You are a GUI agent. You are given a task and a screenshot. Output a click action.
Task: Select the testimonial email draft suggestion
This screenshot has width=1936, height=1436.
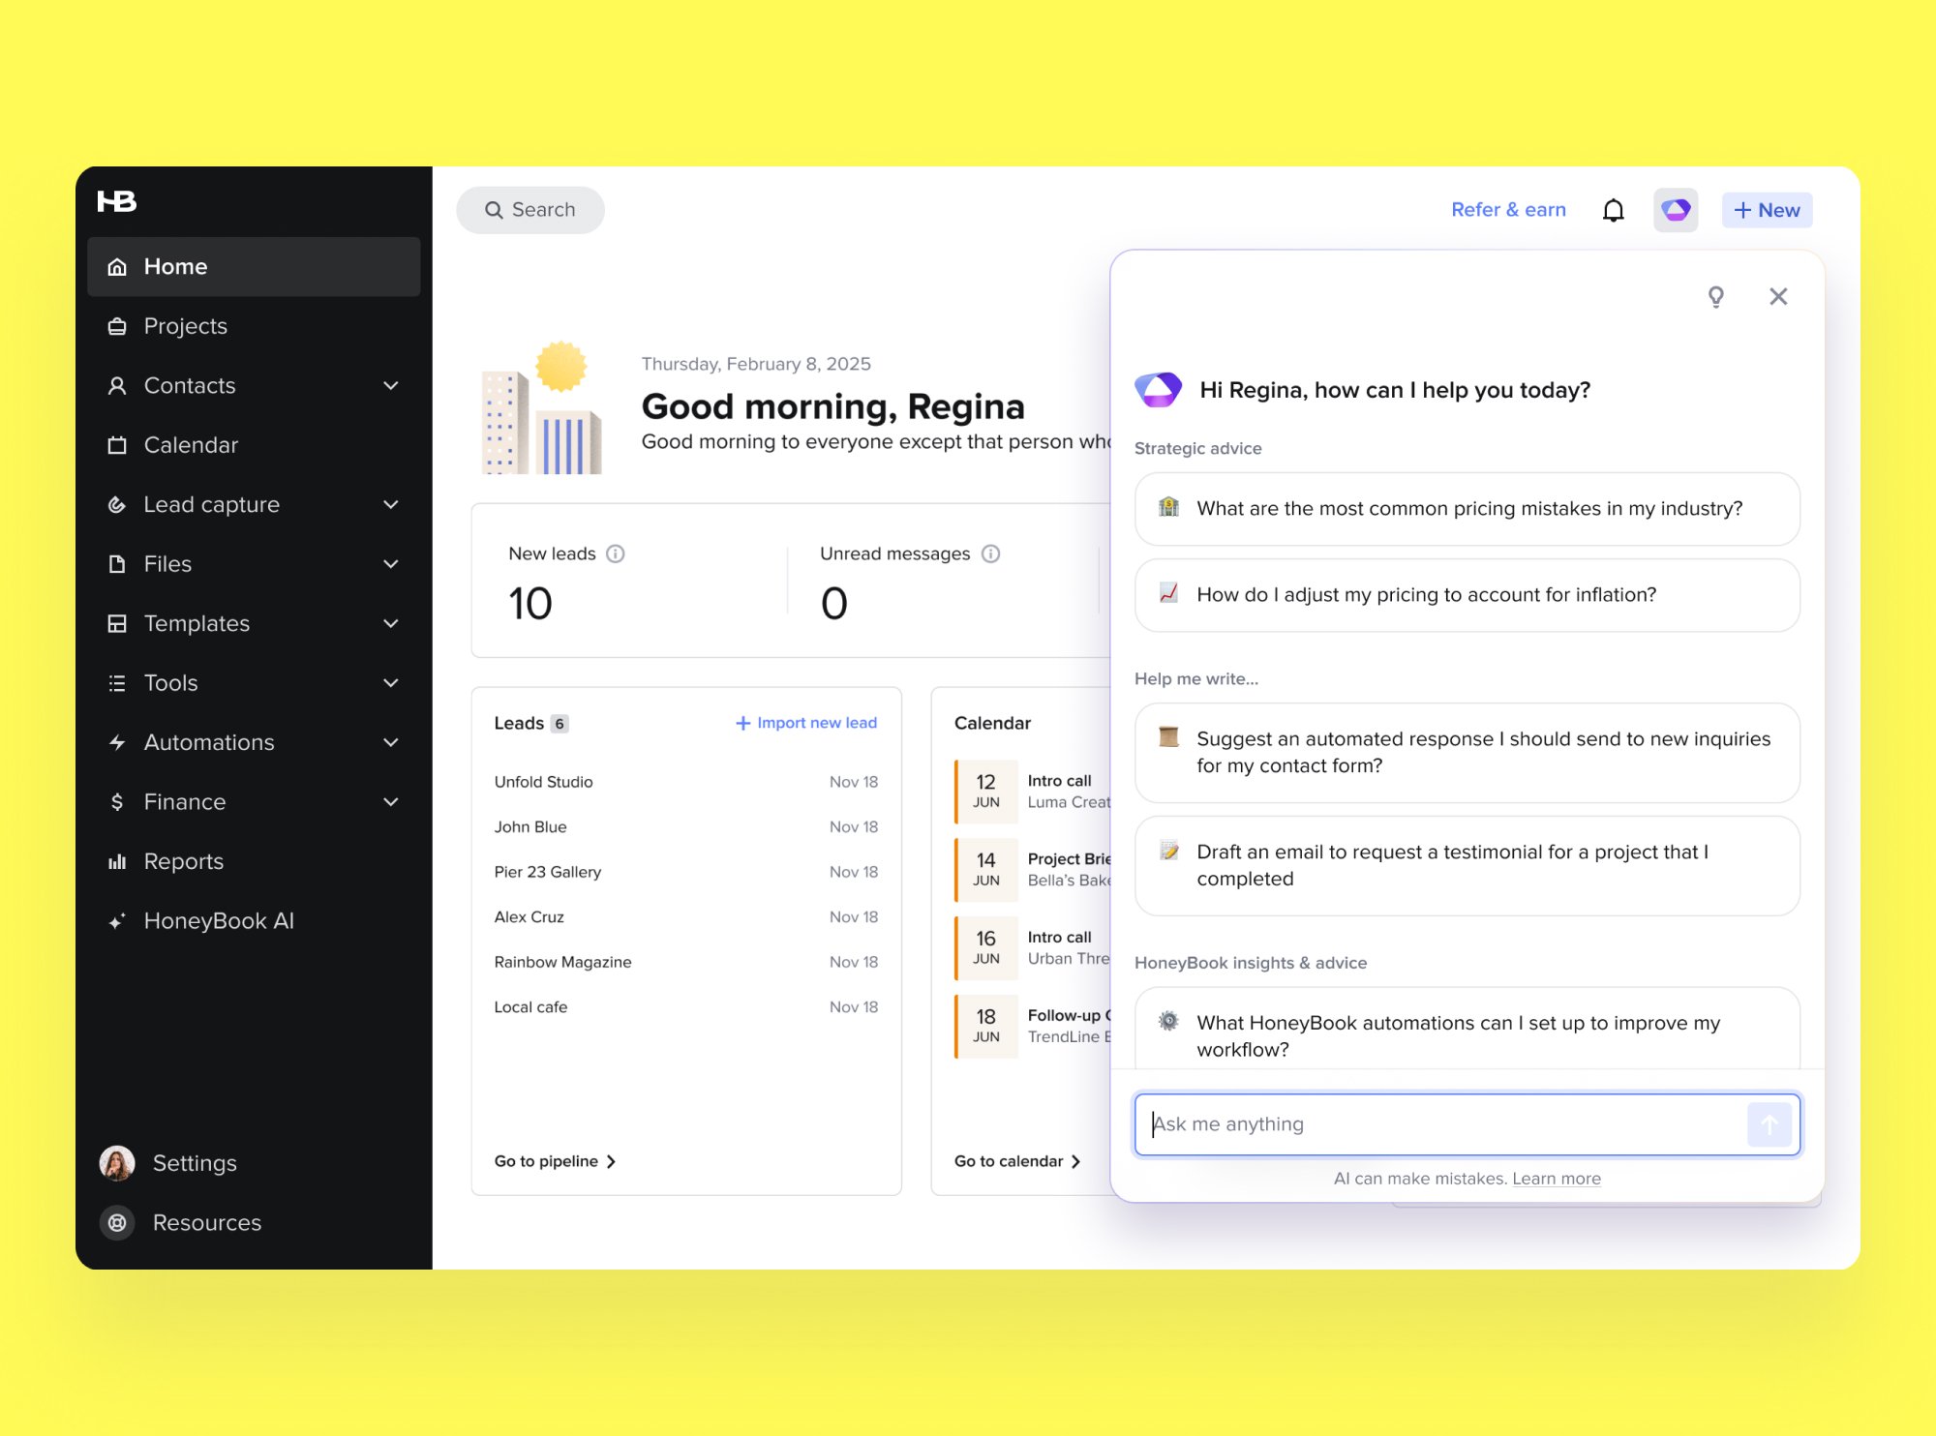[1467, 866]
